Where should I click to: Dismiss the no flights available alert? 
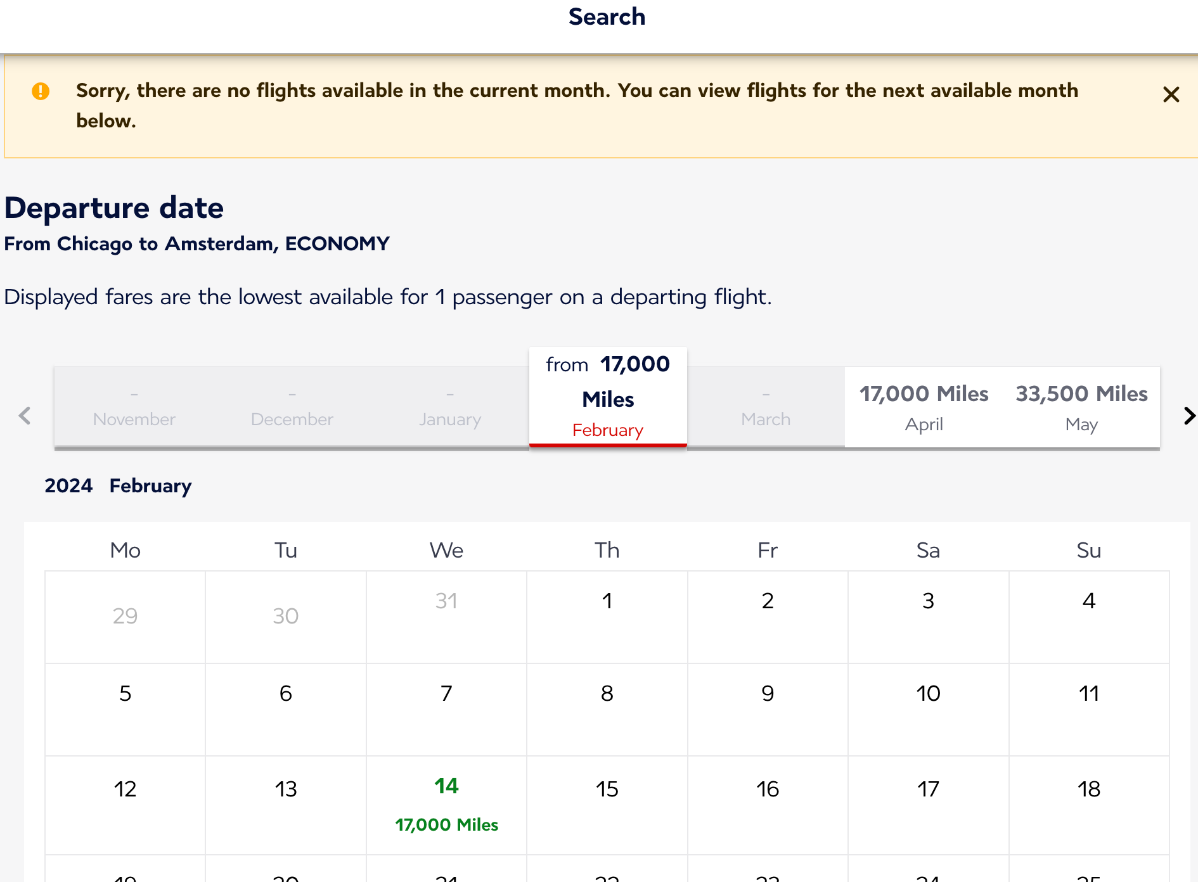[1171, 94]
